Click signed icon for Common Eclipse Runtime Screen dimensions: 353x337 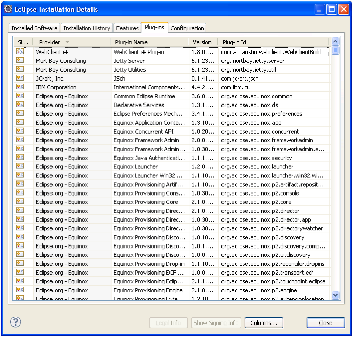tap(20, 96)
